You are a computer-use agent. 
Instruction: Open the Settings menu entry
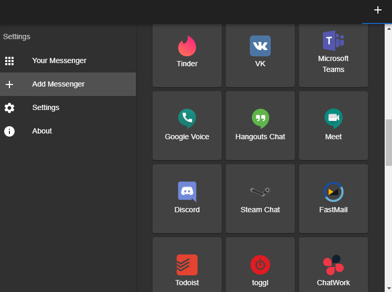click(x=68, y=108)
